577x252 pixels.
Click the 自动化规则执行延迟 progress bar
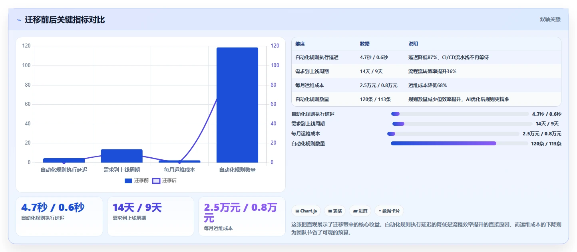pyautogui.click(x=460, y=114)
